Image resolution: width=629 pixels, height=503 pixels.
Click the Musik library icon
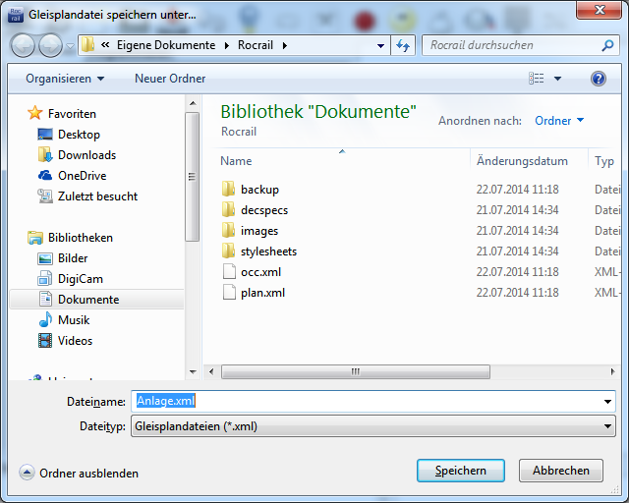click(45, 320)
